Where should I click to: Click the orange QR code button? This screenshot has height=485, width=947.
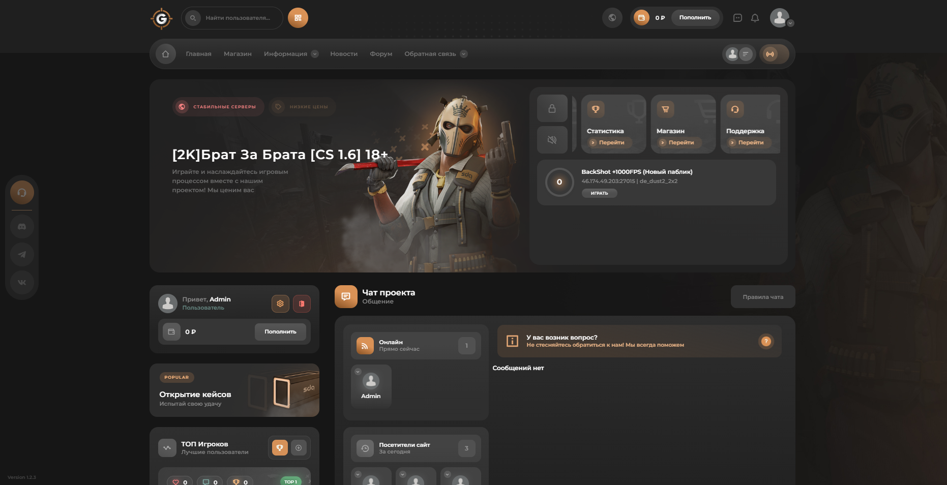(x=298, y=18)
